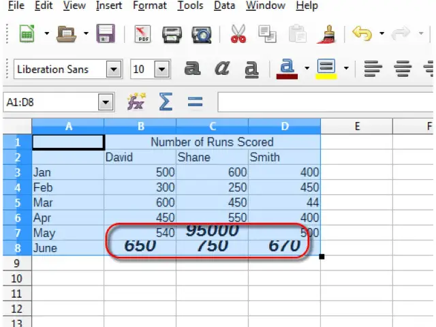436x327 pixels.
Task: Align text left
Action: click(x=373, y=69)
